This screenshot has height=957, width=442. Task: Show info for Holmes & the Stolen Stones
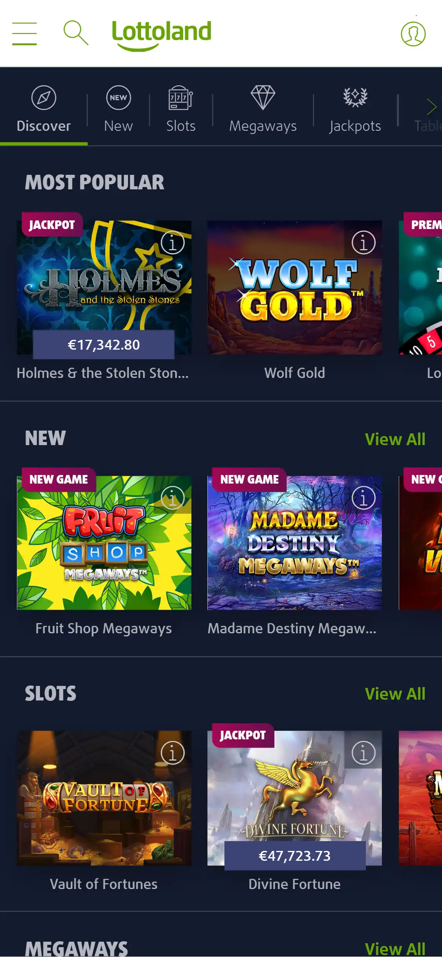[x=172, y=242]
